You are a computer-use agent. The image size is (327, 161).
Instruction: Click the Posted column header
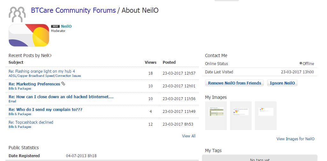tap(169, 62)
